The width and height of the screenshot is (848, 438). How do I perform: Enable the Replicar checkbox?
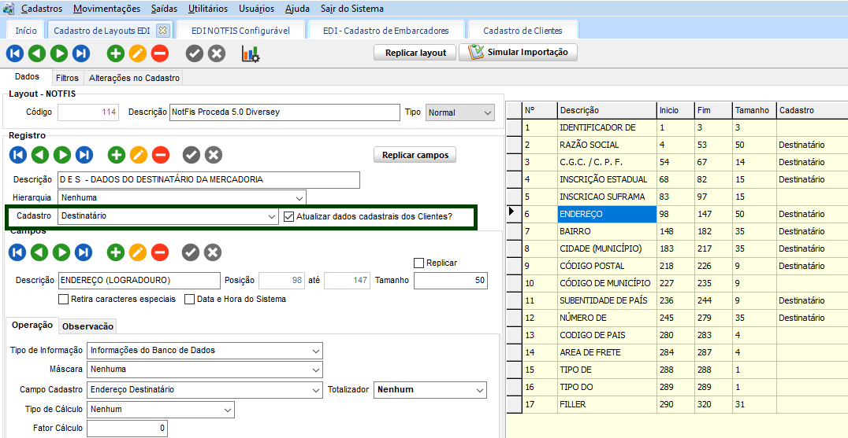419,263
